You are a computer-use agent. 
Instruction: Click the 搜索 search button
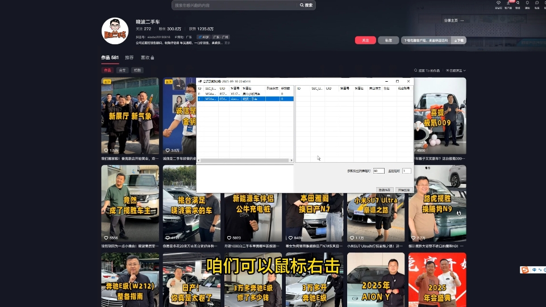[306, 5]
